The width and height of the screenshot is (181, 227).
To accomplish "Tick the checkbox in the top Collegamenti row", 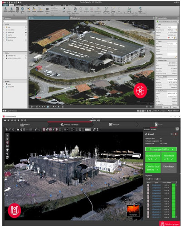I will [x=148, y=185].
